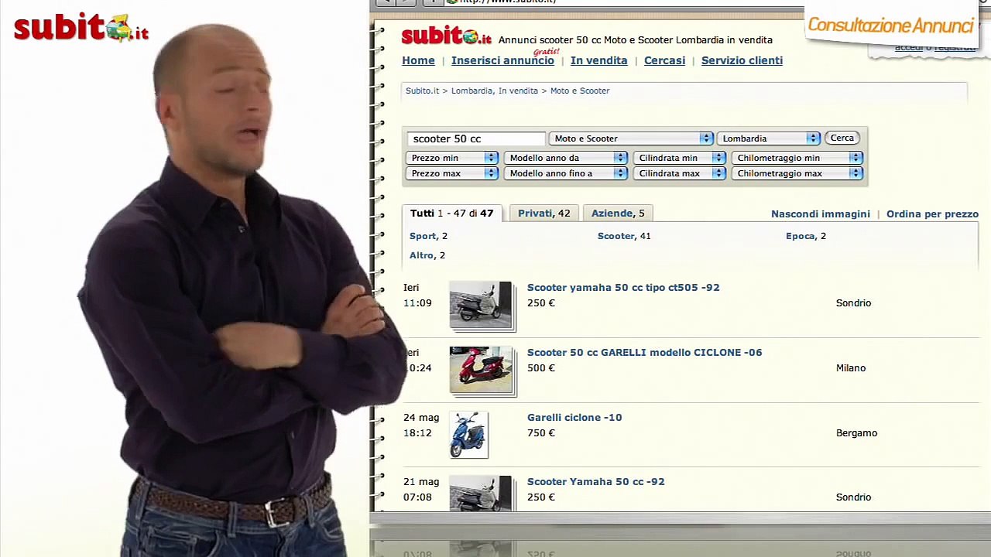The image size is (991, 557).
Task: Open the red Garelli Ciclone scooter thumbnail
Action: [x=481, y=371]
